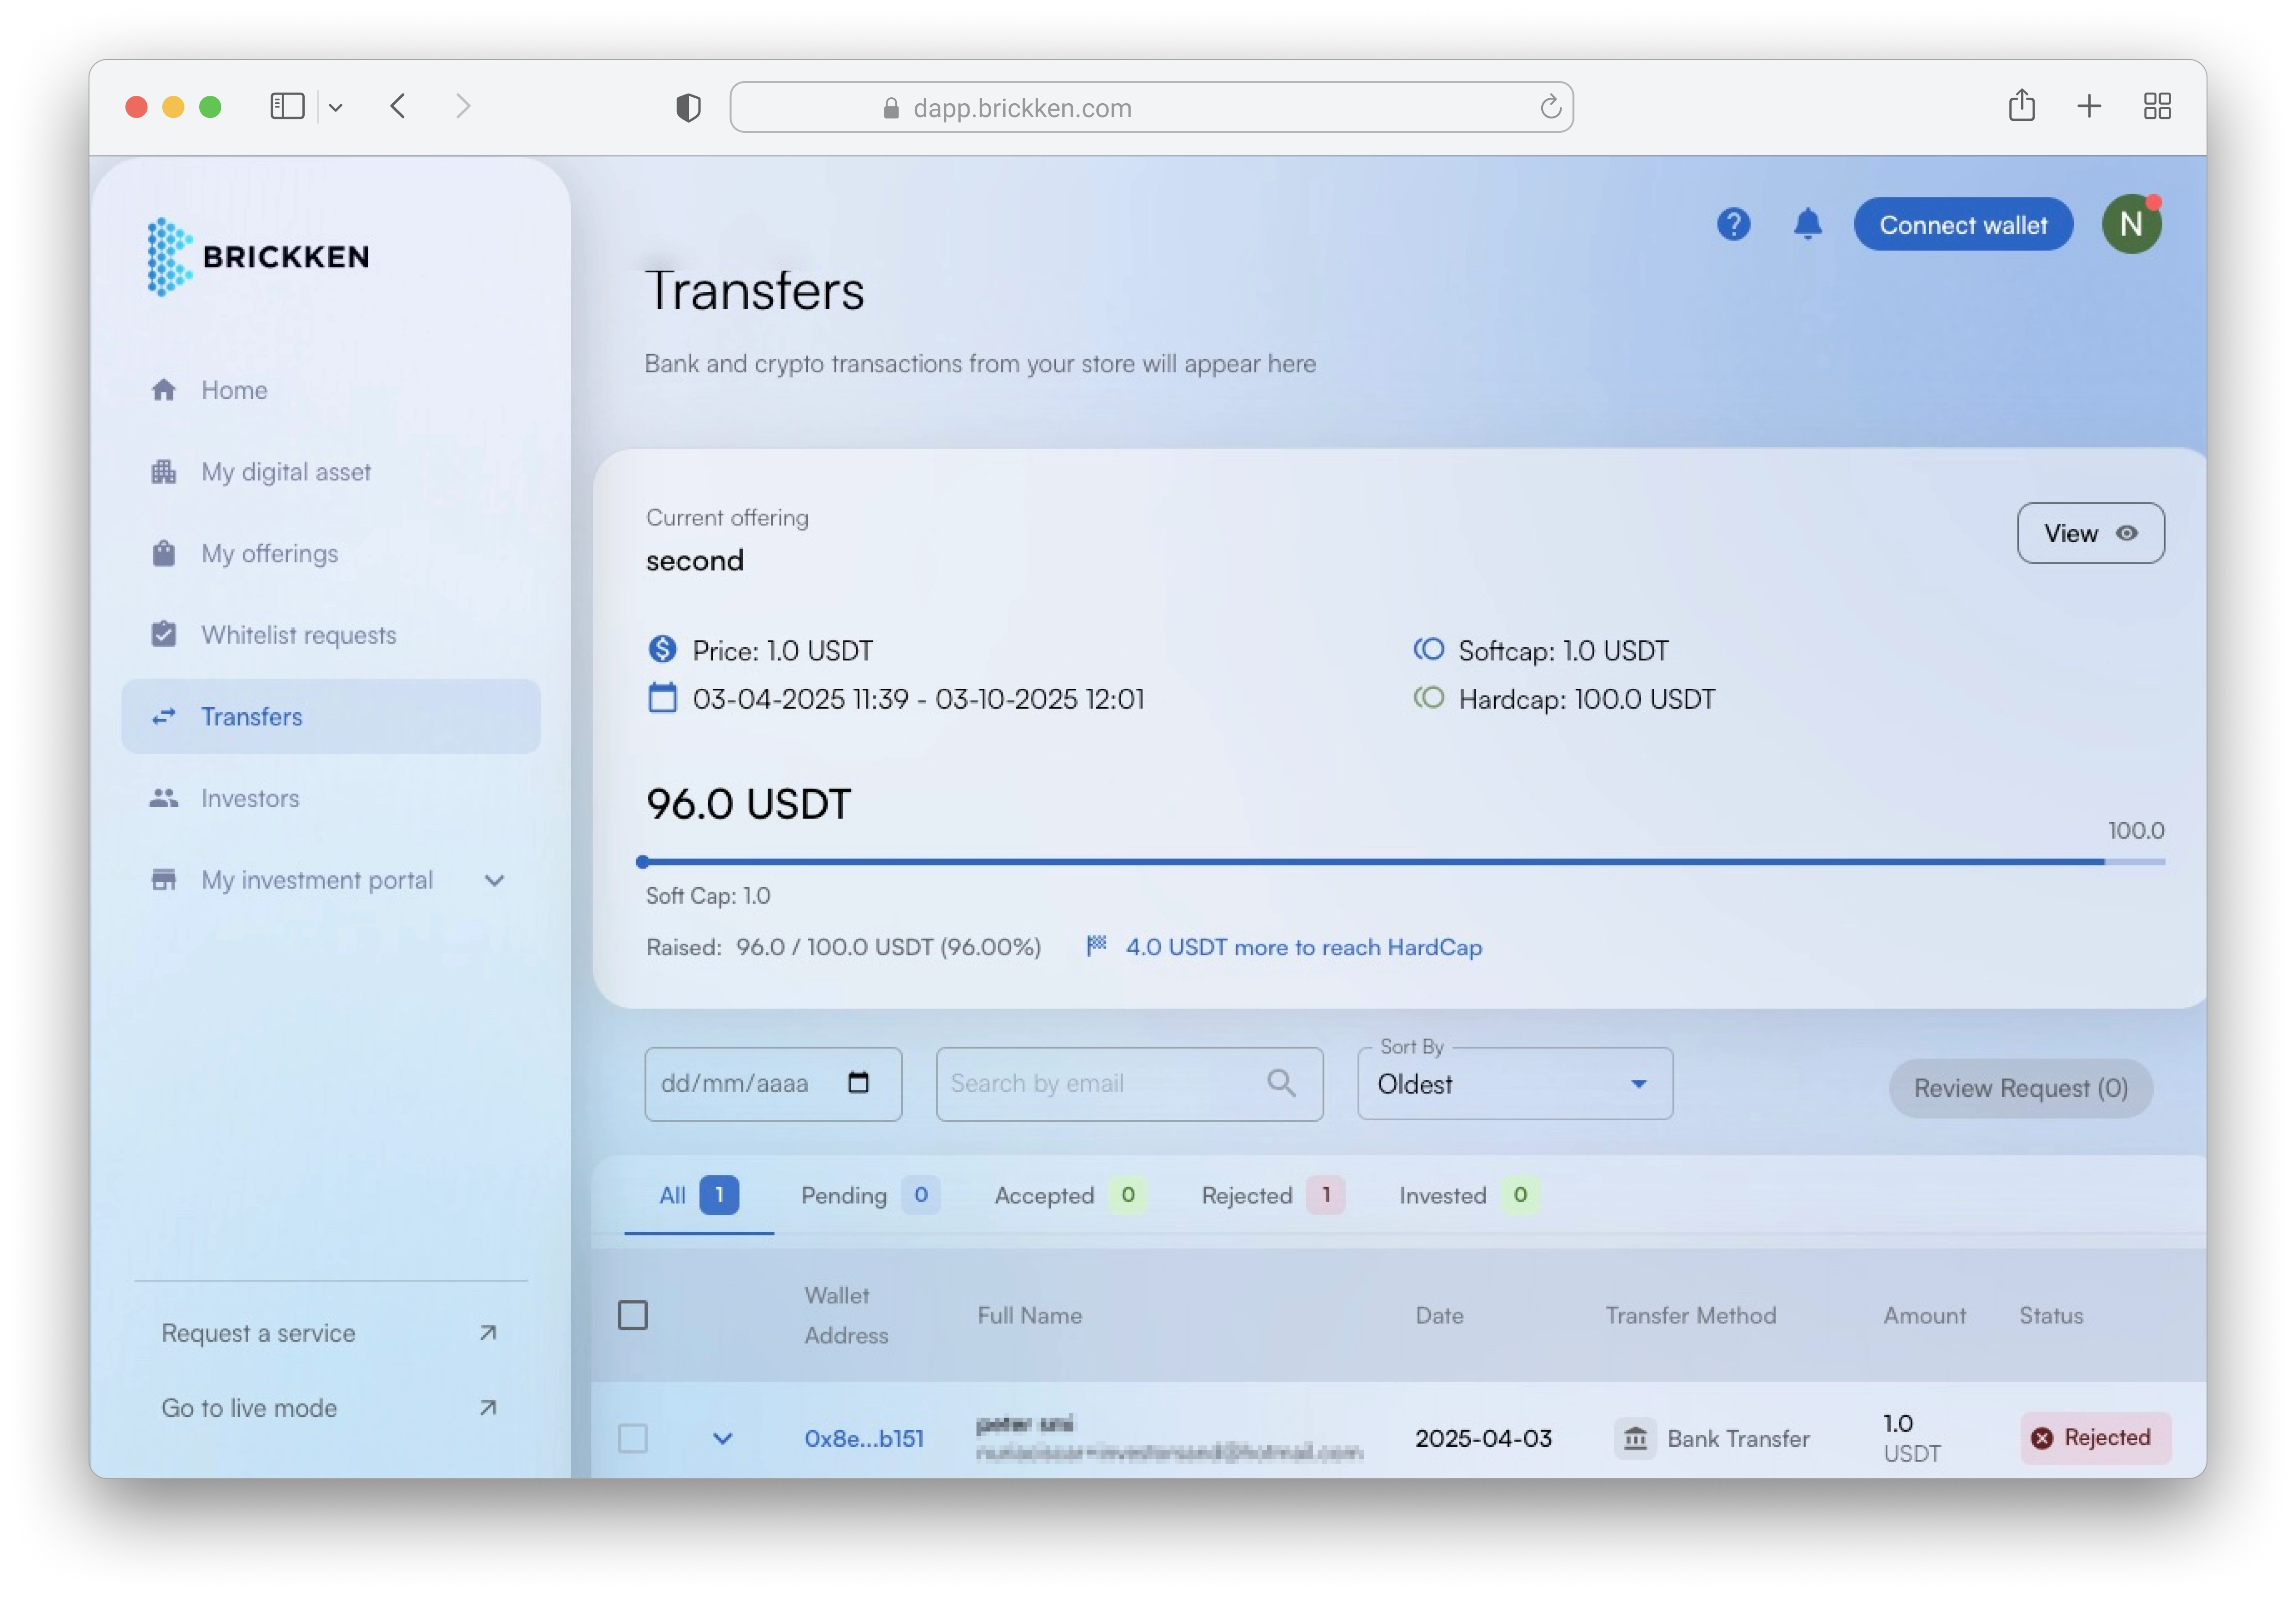Go back with Safari back arrow
The image size is (2296, 1597).
[398, 106]
